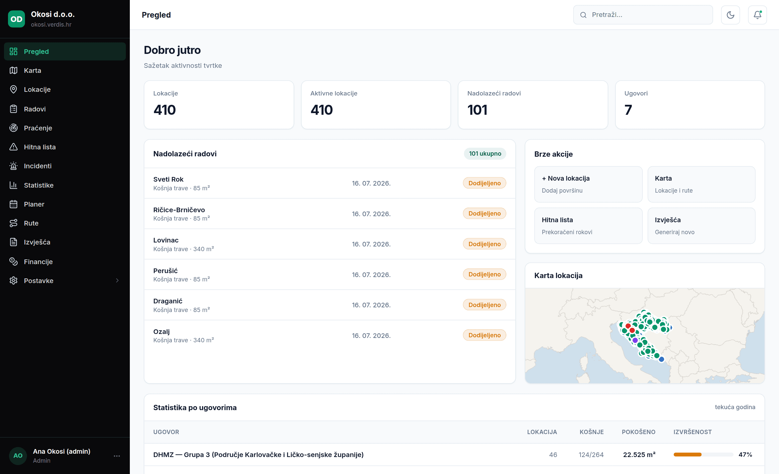Click the + Nova lokacija quick action
Screen dimensions: 779x474
(x=588, y=184)
